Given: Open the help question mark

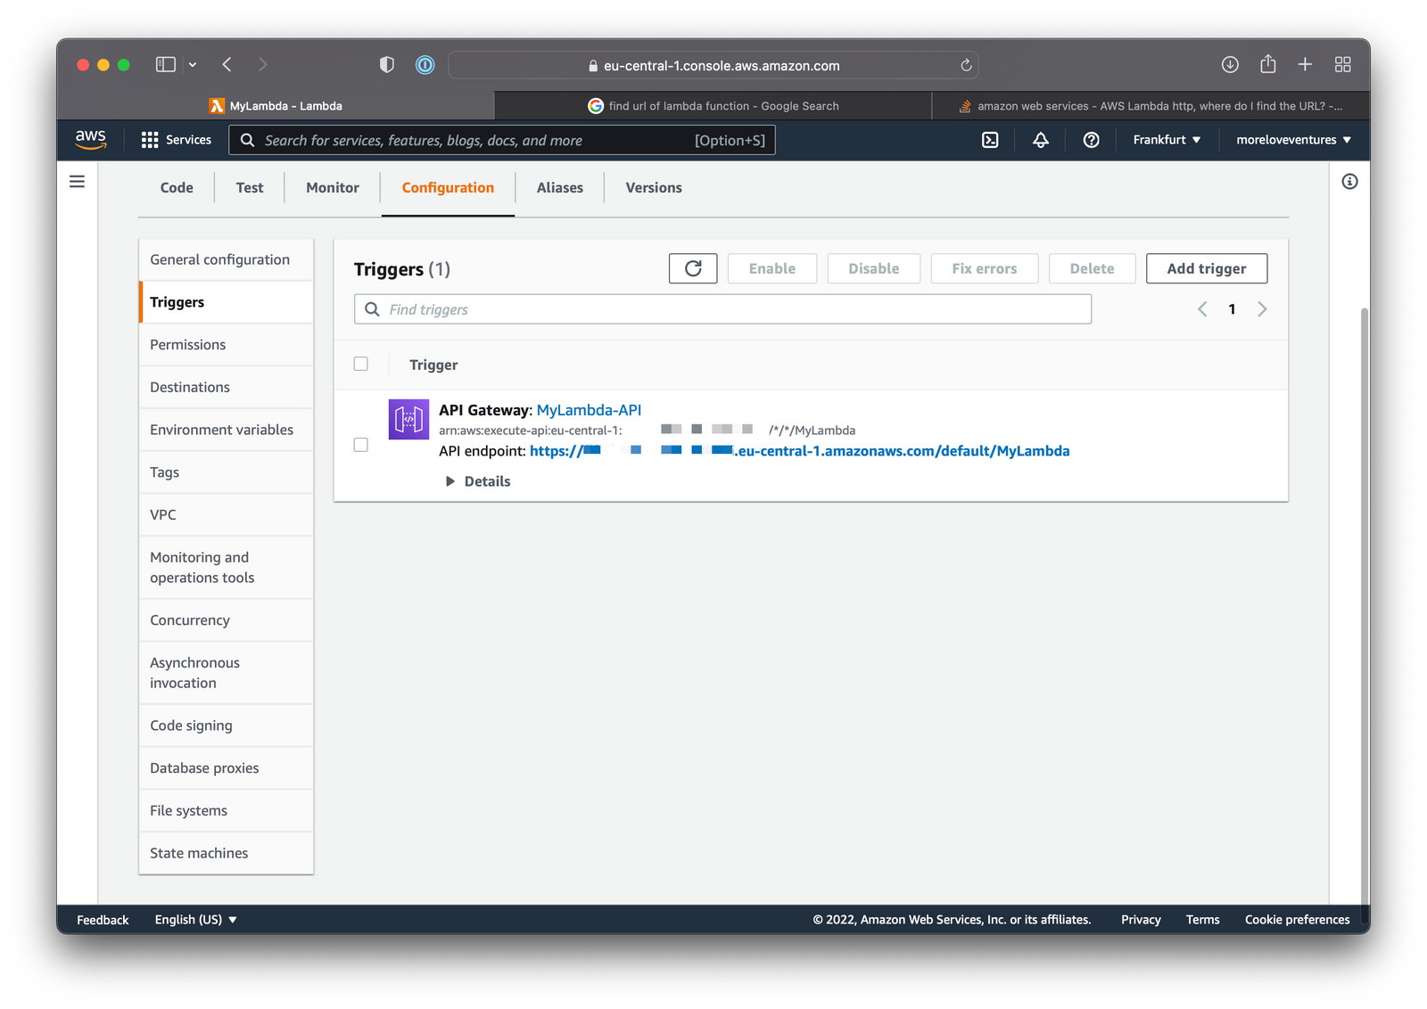Looking at the screenshot, I should [1091, 140].
